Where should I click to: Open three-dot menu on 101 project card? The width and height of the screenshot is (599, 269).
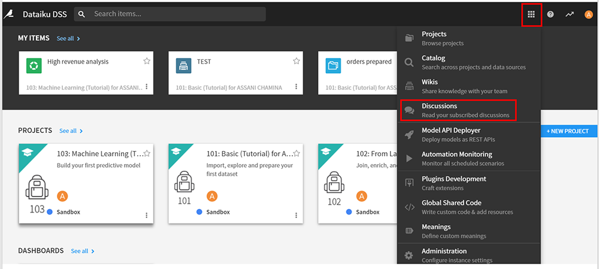pyautogui.click(x=296, y=215)
